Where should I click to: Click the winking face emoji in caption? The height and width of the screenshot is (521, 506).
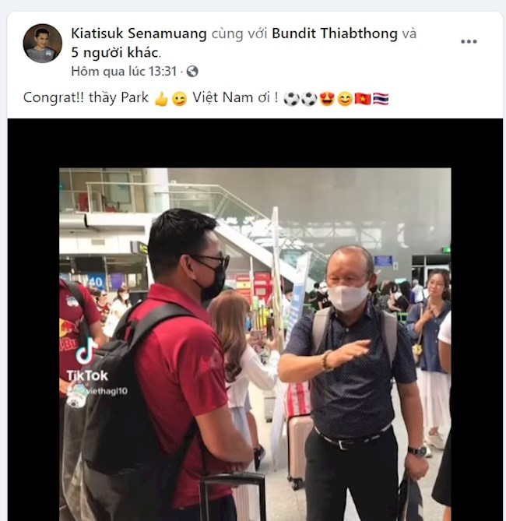coord(179,99)
